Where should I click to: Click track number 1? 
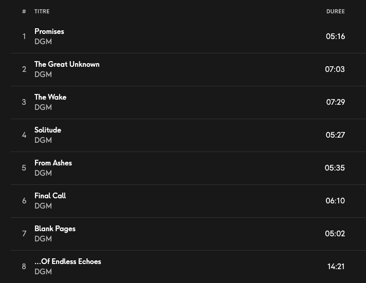24,36
